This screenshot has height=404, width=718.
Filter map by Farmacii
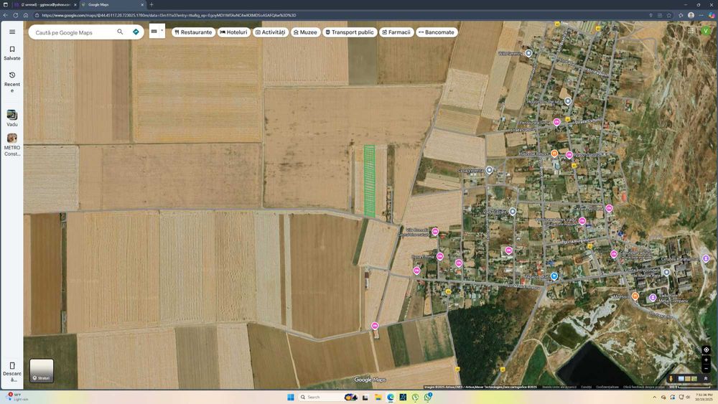396,32
